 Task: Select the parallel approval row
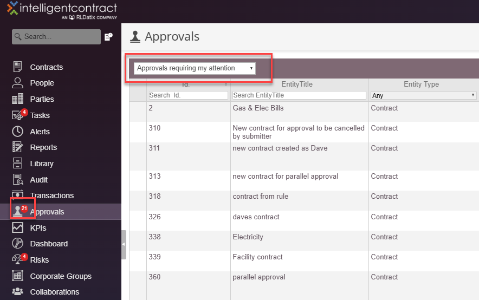pyautogui.click(x=304, y=285)
